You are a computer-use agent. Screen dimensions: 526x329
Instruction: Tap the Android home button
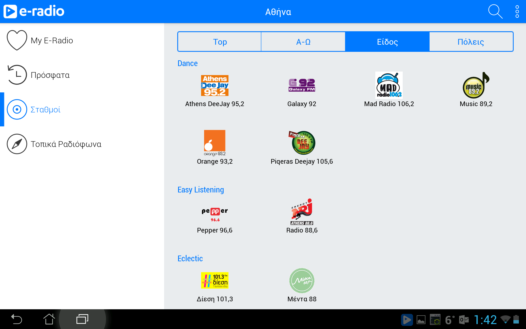tap(49, 319)
